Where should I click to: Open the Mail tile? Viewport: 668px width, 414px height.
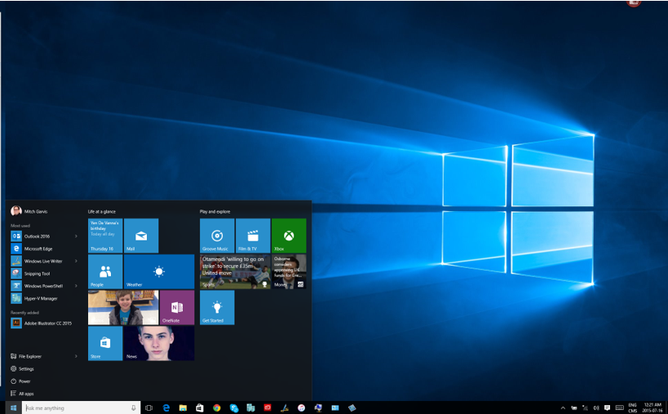click(x=141, y=236)
